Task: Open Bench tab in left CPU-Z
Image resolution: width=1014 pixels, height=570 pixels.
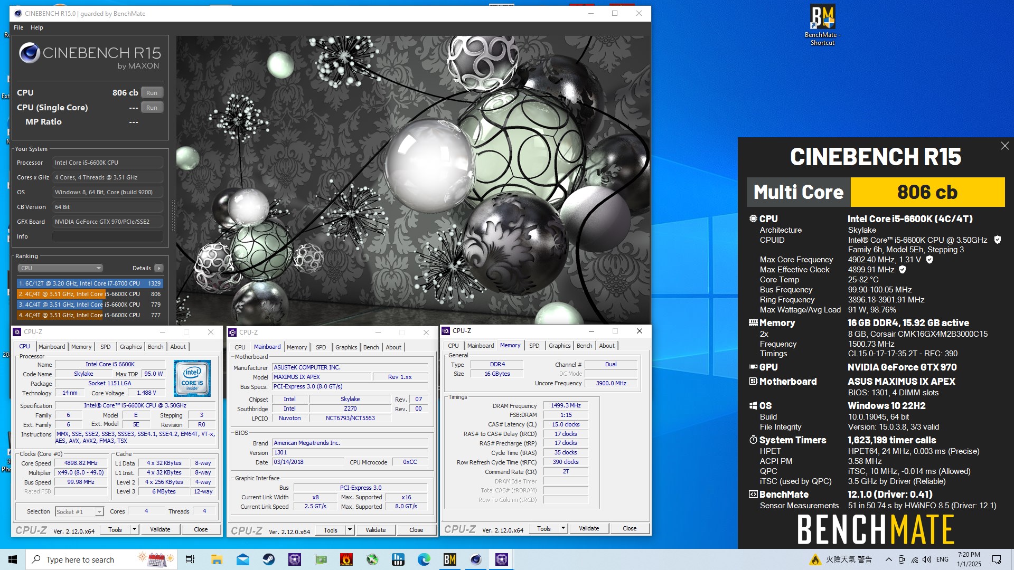Action: click(x=155, y=347)
